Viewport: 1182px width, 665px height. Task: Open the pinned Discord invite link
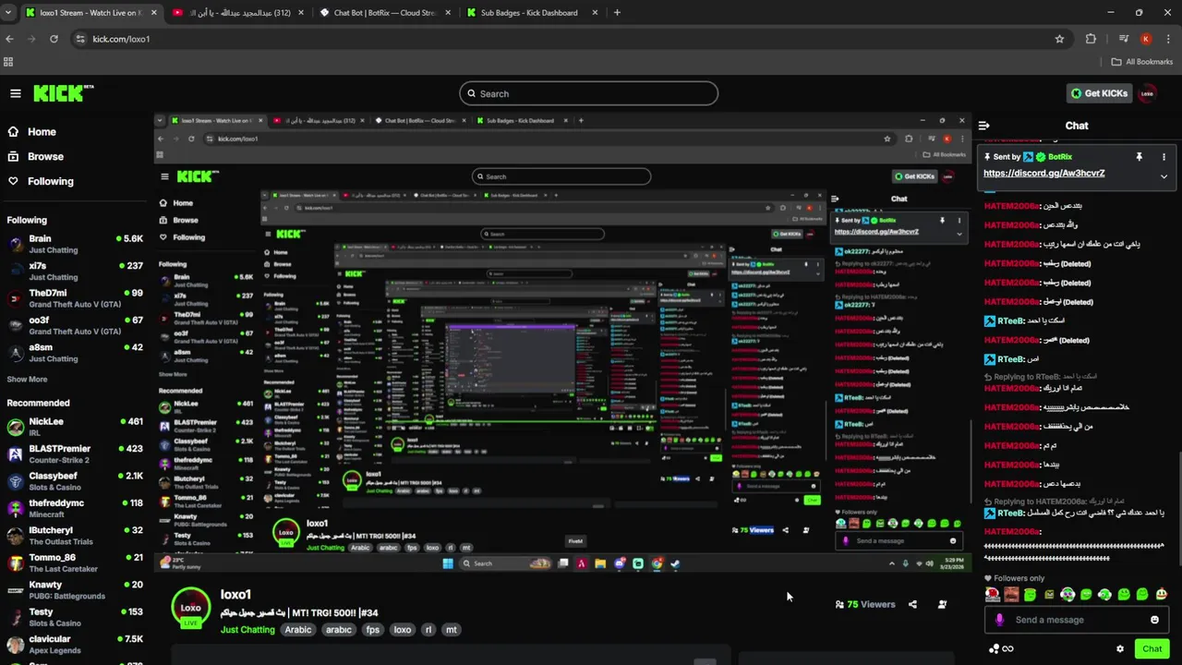(1043, 174)
